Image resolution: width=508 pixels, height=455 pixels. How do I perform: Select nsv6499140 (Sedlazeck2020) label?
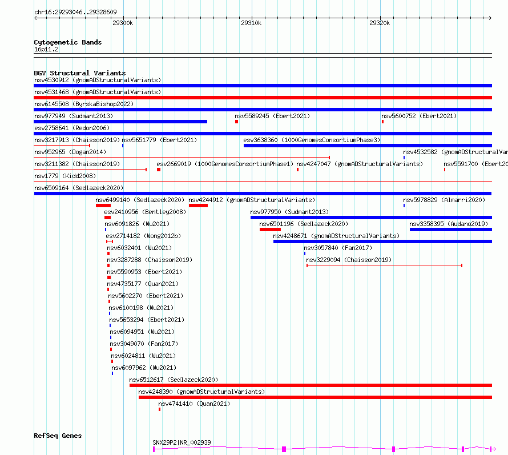coord(140,200)
